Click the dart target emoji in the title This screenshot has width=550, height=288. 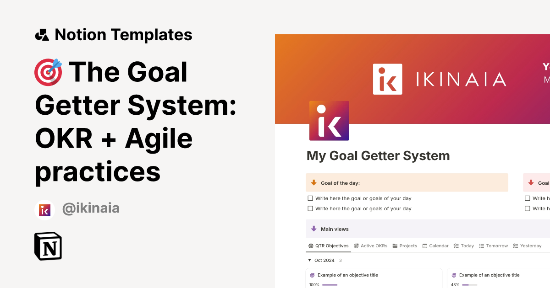tap(48, 72)
